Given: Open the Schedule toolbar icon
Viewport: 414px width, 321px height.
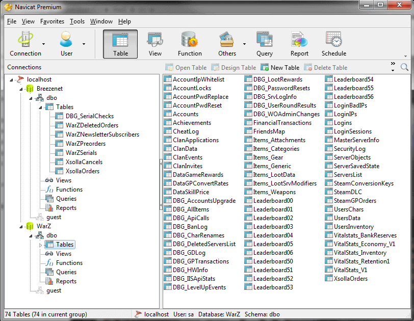Looking at the screenshot, I should [x=334, y=44].
